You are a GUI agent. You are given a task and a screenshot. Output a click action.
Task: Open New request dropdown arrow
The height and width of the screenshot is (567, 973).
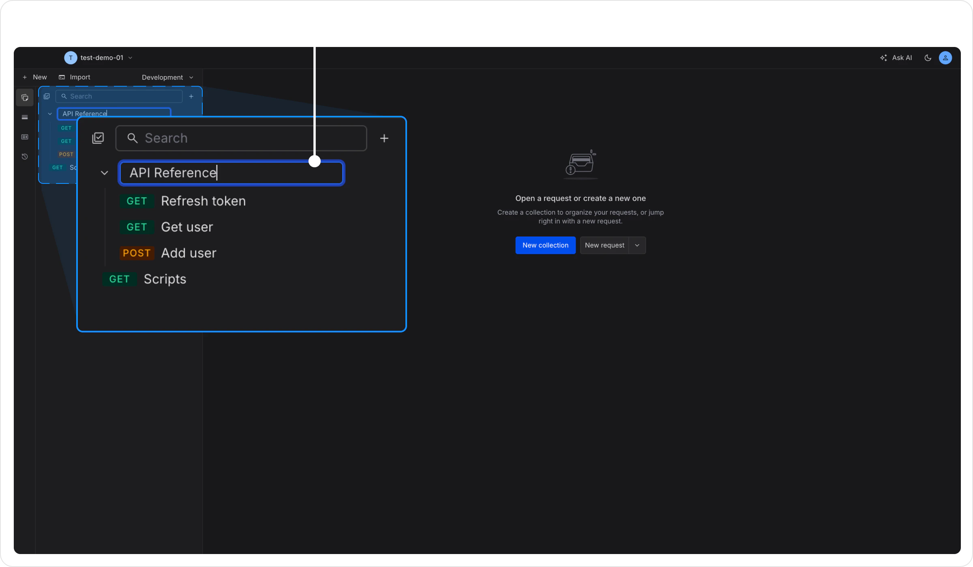click(x=637, y=245)
